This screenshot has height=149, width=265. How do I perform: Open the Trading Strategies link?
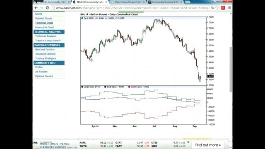click(x=46, y=58)
